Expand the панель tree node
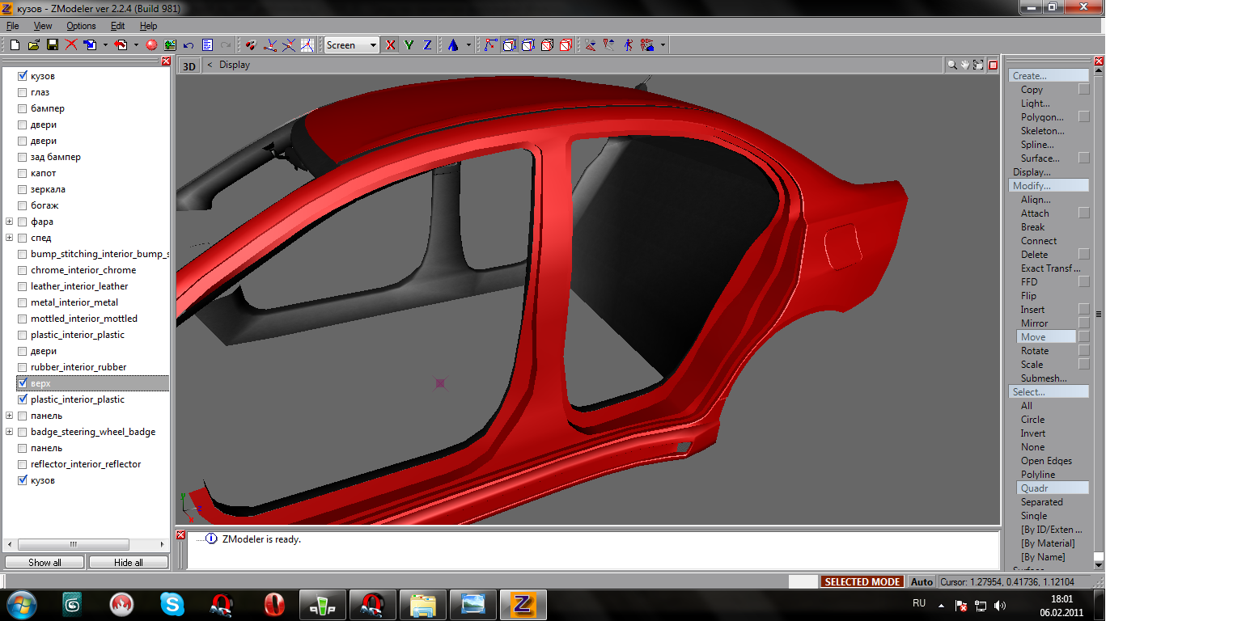1233x621 pixels. tap(9, 416)
